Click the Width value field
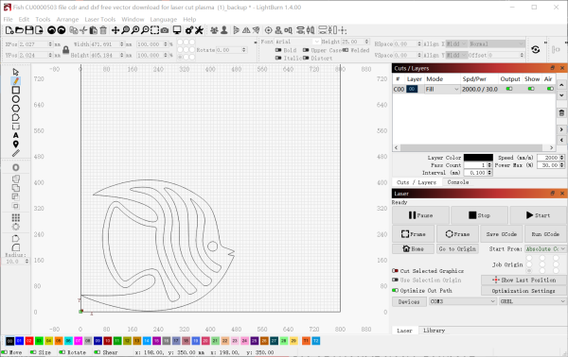The image size is (568, 357). [107, 44]
